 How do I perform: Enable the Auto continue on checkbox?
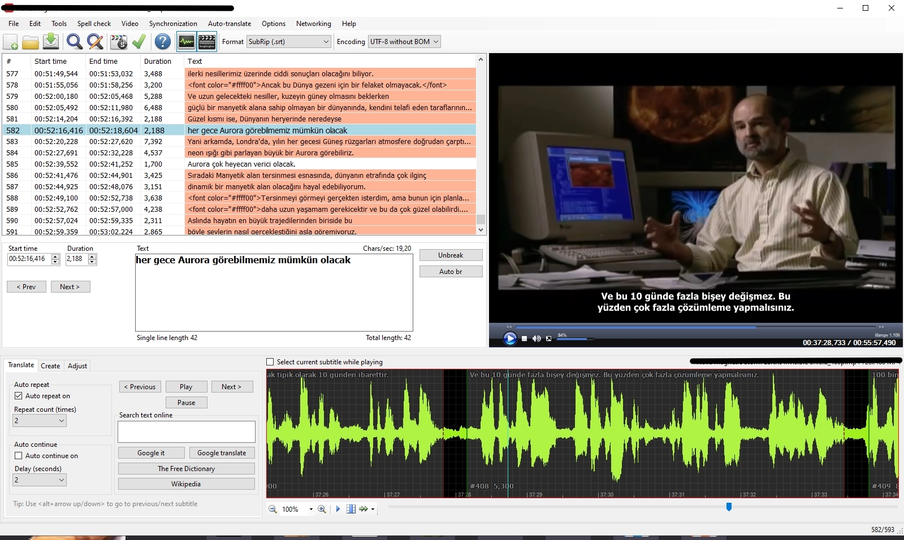pos(19,456)
